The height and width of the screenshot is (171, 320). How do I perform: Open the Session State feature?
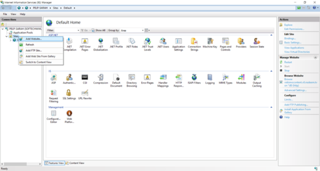tap(257, 43)
